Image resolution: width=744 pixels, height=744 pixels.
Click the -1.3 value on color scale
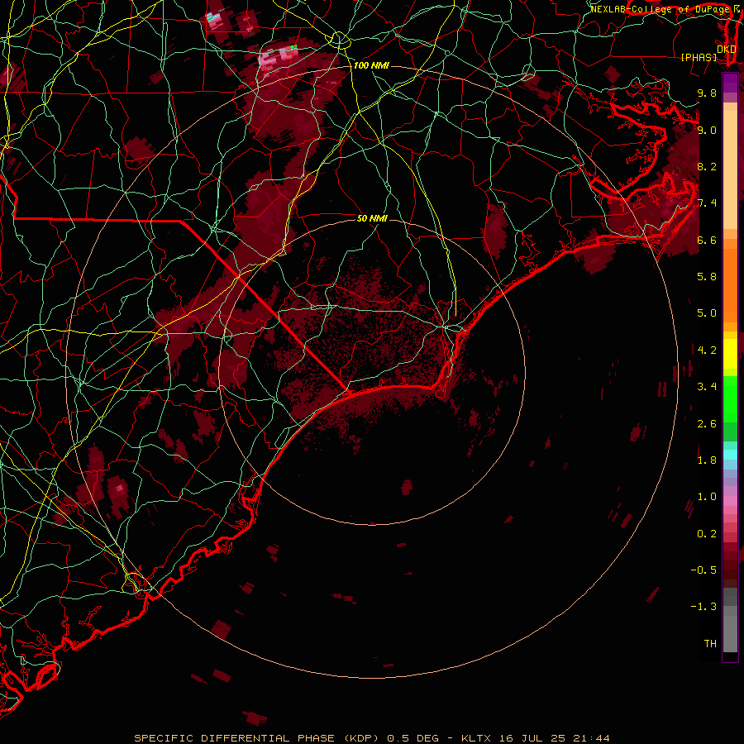pyautogui.click(x=703, y=607)
